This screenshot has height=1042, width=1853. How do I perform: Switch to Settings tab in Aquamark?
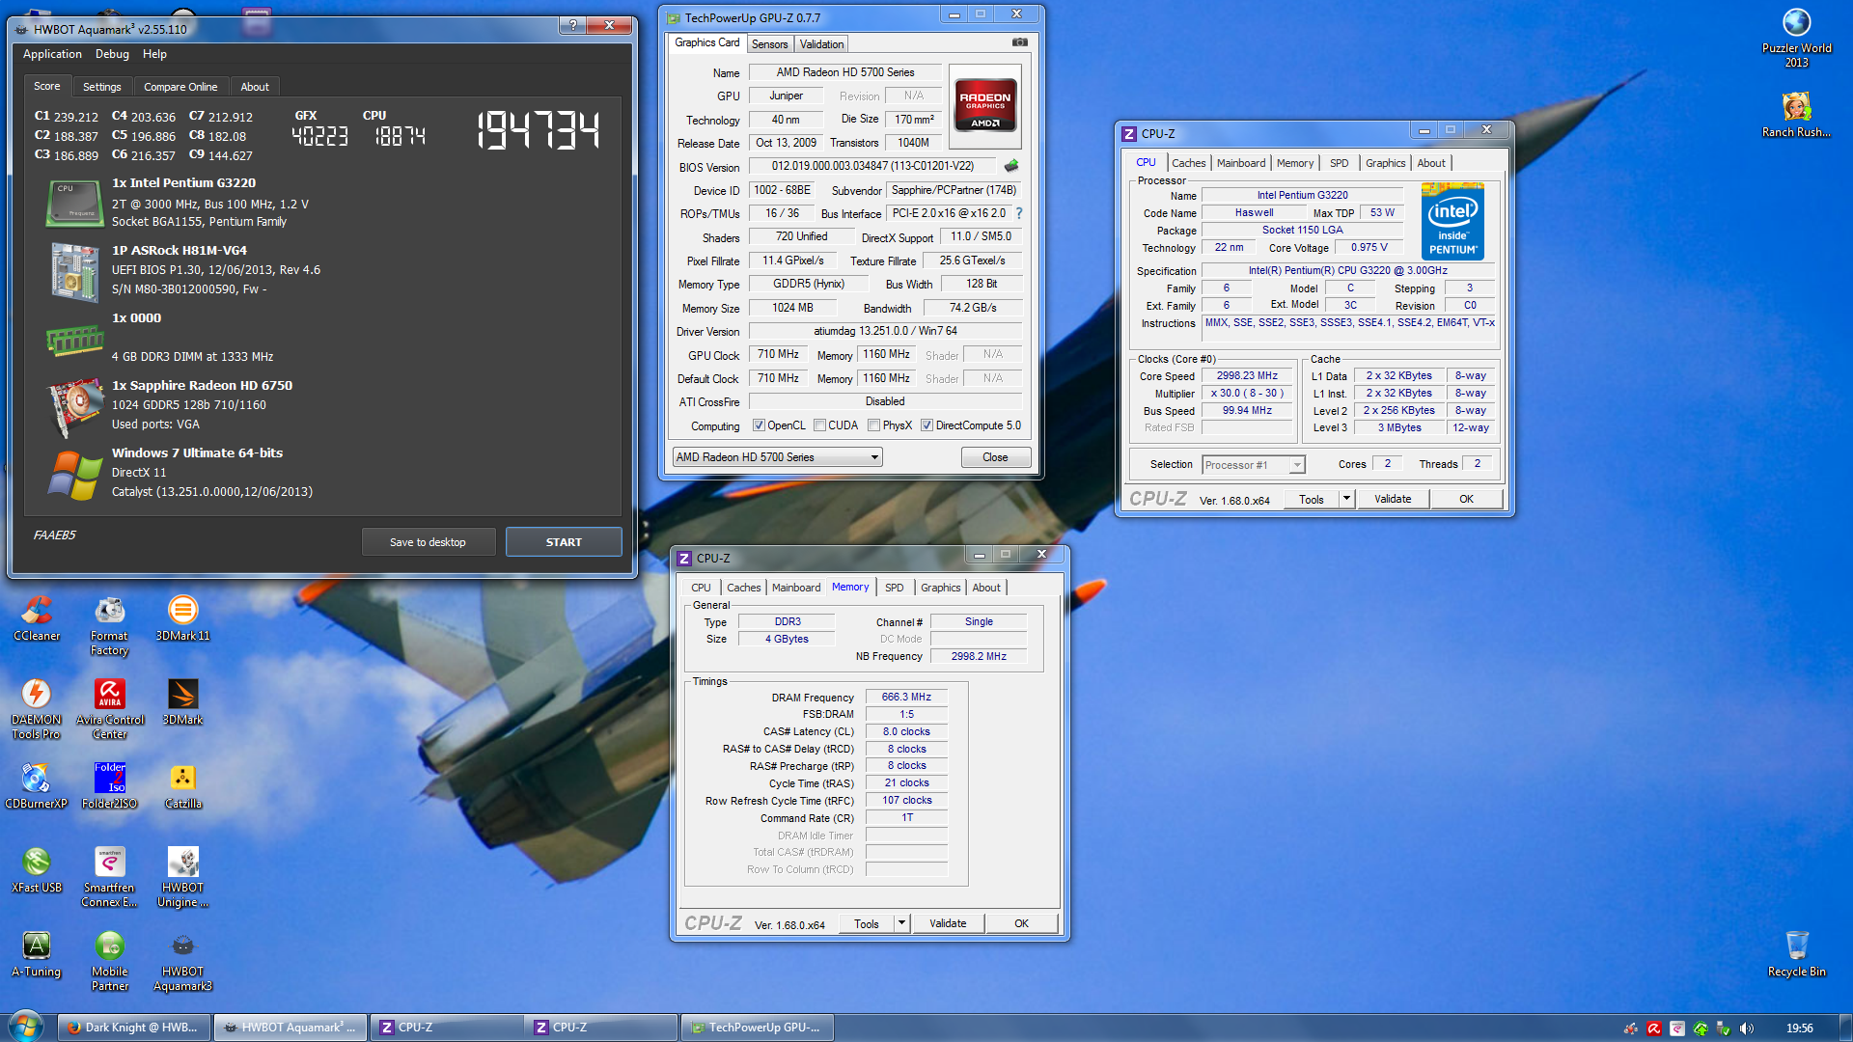pyautogui.click(x=101, y=87)
